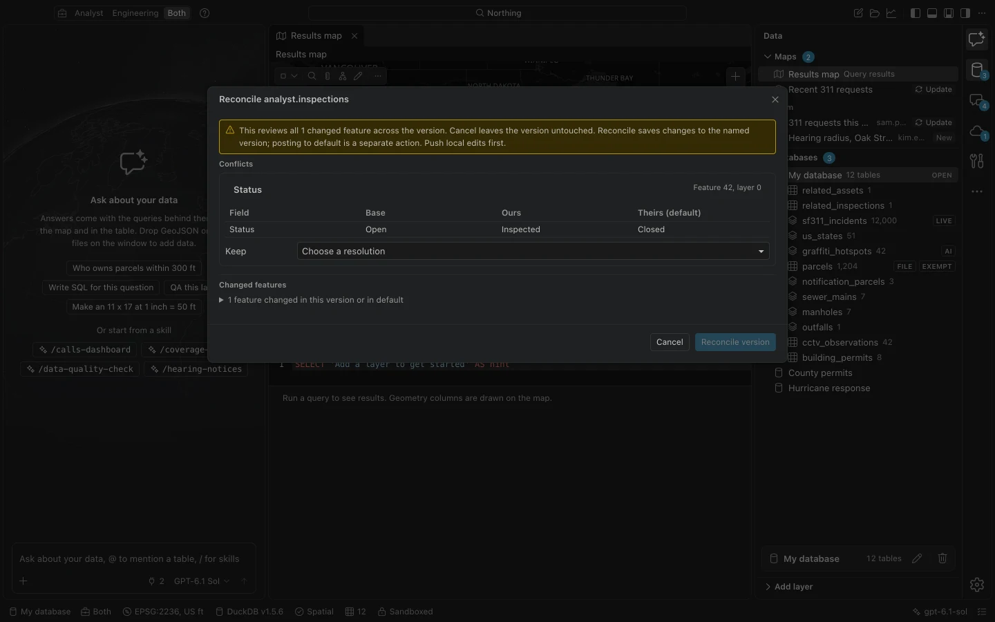Select Results map in Data panel
Image resolution: width=995 pixels, height=622 pixels.
(x=858, y=74)
